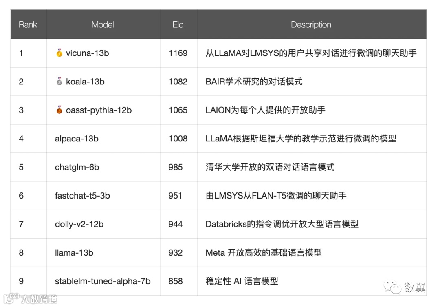Click the Elo score 1065
Viewport: 440px width, 307px height.
pyautogui.click(x=178, y=110)
